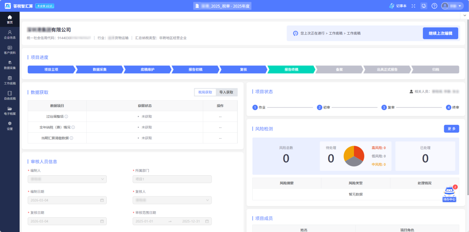Image resolution: width=469 pixels, height=232 pixels.
Task: Open 自由底稿 in the sidebar
Action: pos(10,95)
